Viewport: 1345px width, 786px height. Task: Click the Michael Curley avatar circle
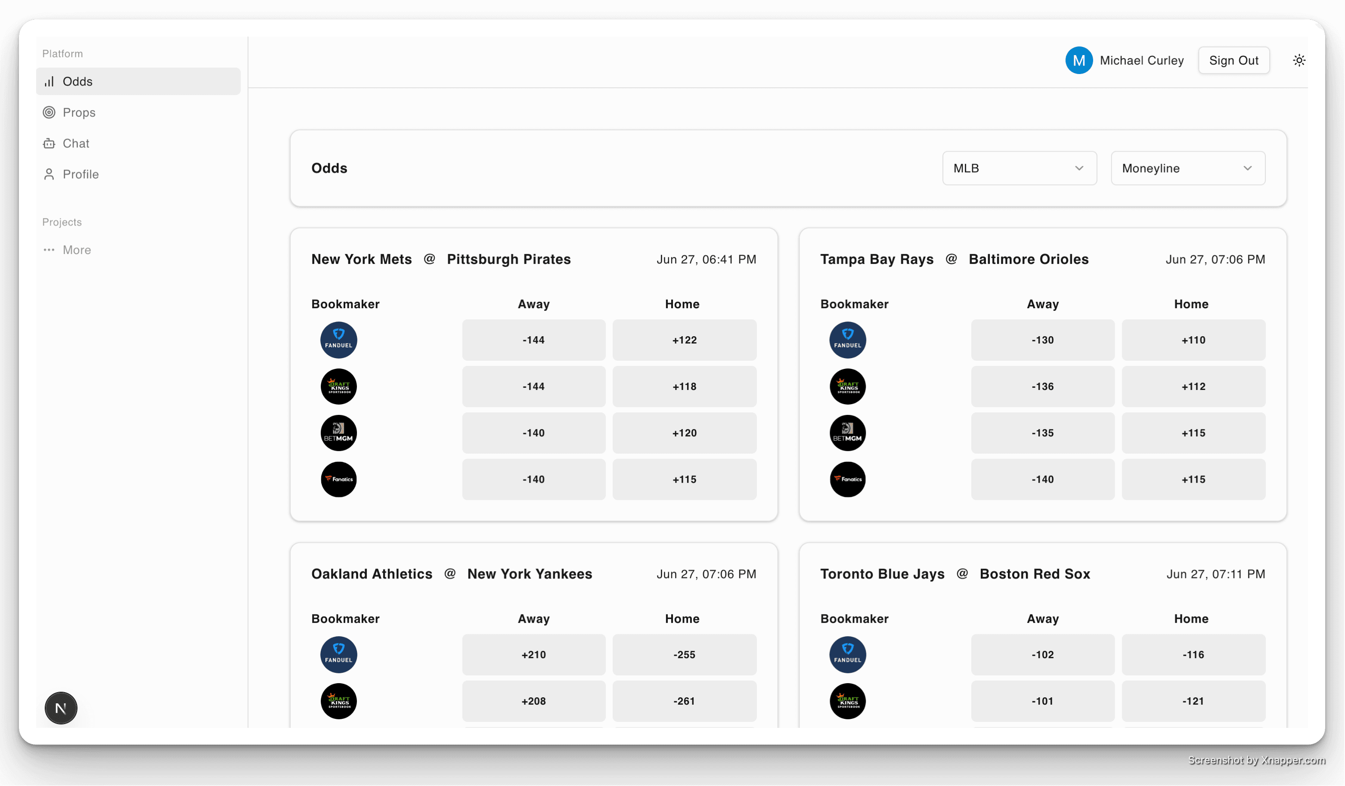click(x=1078, y=60)
